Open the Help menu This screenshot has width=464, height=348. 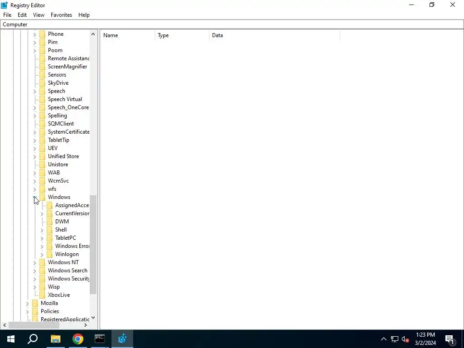tap(84, 15)
